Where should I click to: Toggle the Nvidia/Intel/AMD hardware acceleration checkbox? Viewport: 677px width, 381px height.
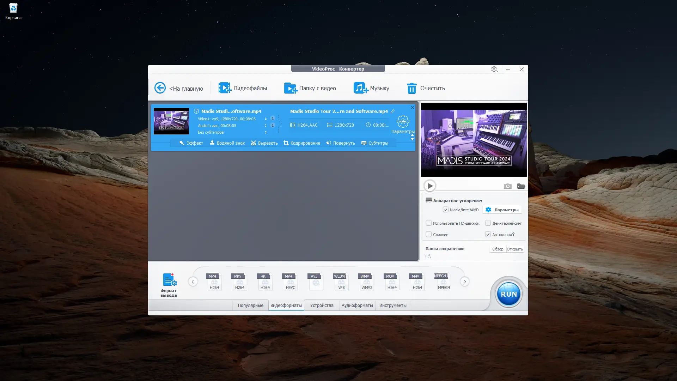pyautogui.click(x=446, y=210)
